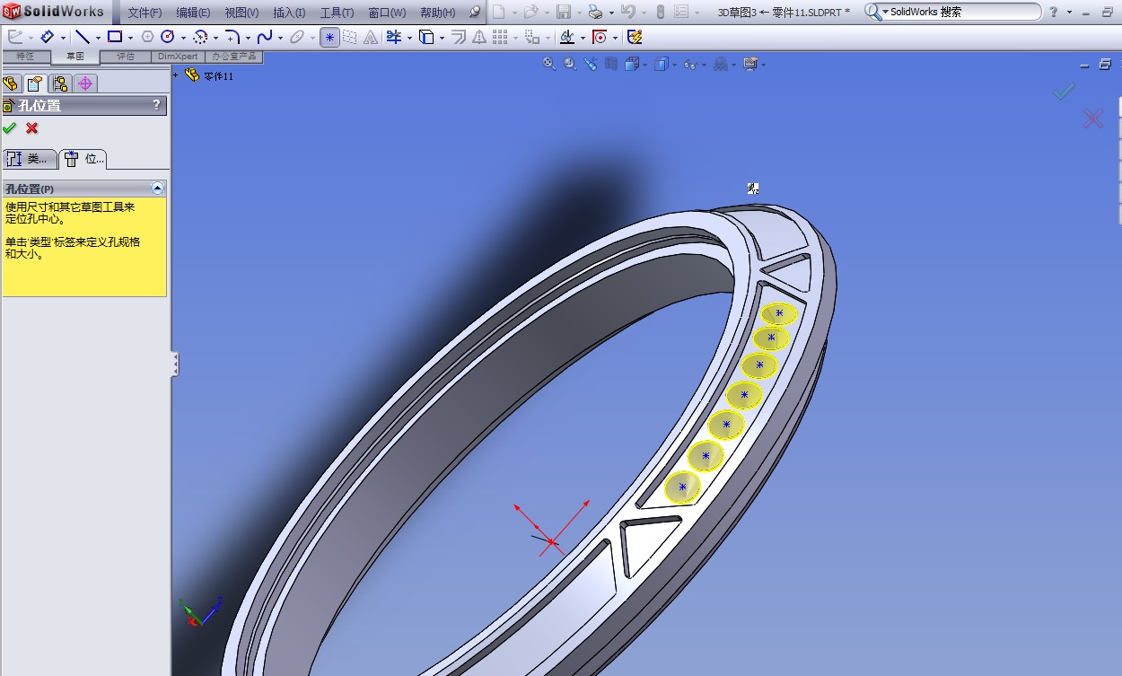Switch to the hole 位置 tab
1122x676 pixels.
[83, 159]
